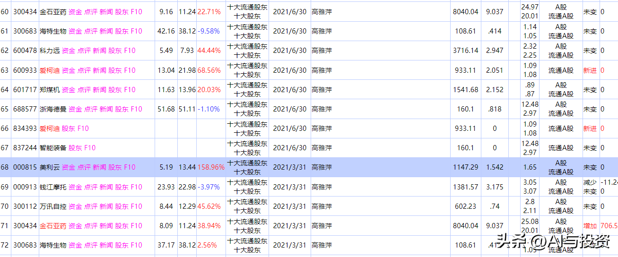Open 资金 link for 浙海德曼
The image size is (618, 257).
click(75, 109)
